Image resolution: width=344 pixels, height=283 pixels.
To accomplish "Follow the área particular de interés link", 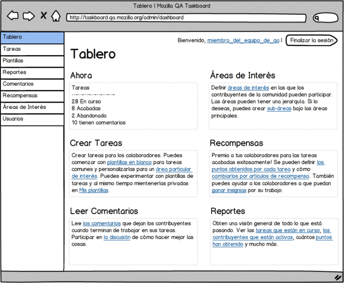I will coord(173,169).
